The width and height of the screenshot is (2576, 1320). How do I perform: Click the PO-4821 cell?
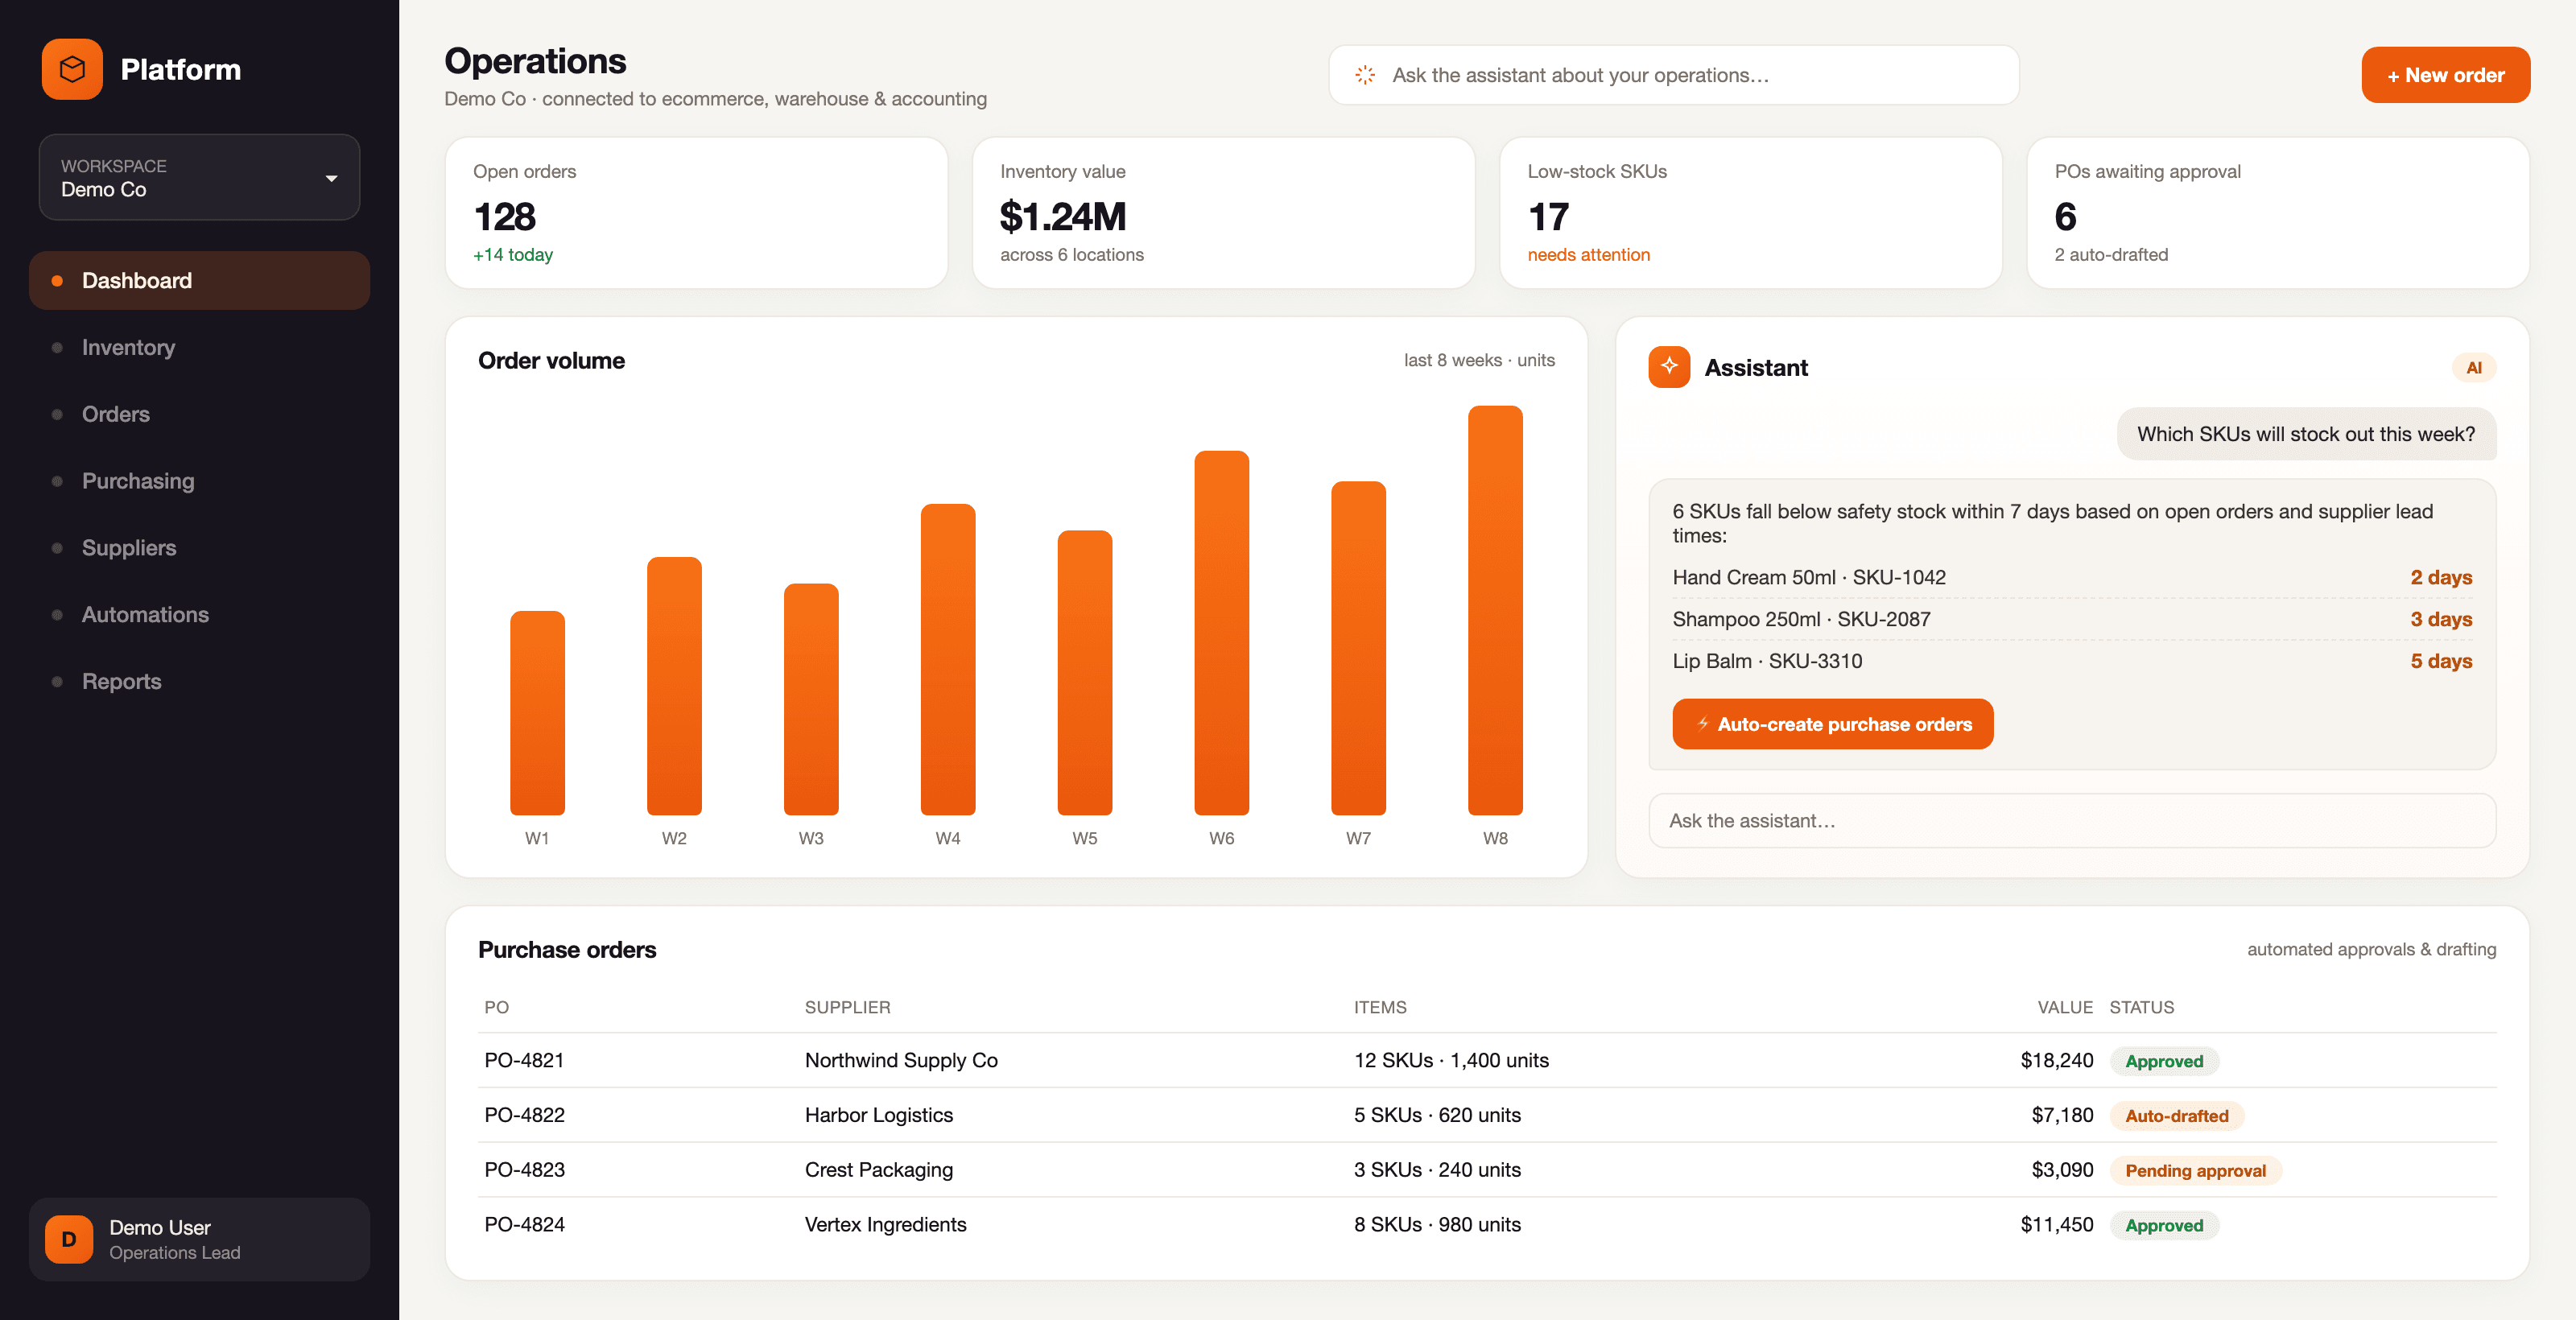pyautogui.click(x=524, y=1060)
